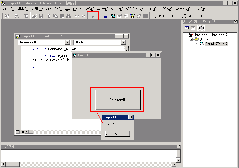Viewport: 239px width, 168px height.
Task: Open the Click procedure dropdown
Action: coord(124,42)
